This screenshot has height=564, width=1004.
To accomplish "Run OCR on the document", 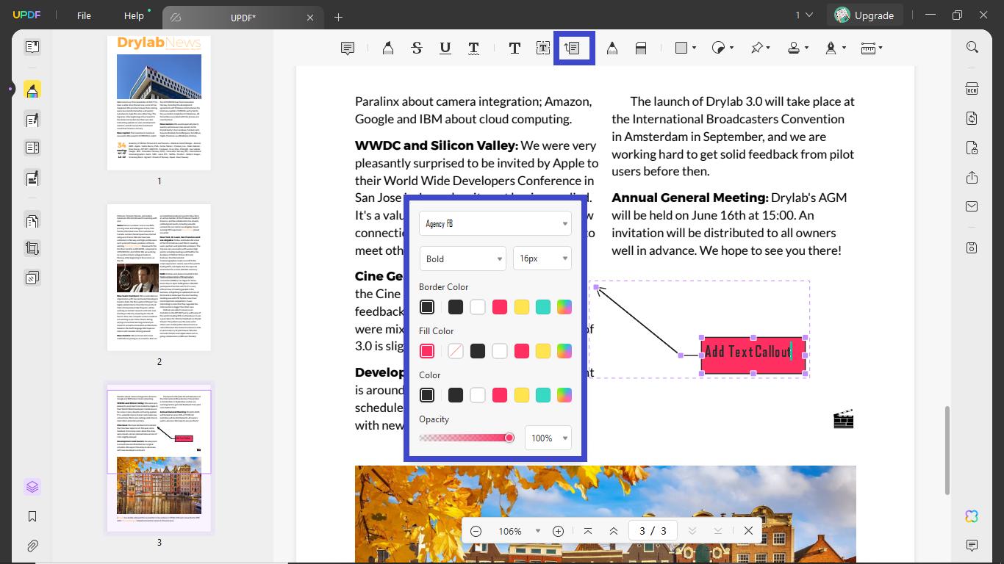I will [972, 88].
